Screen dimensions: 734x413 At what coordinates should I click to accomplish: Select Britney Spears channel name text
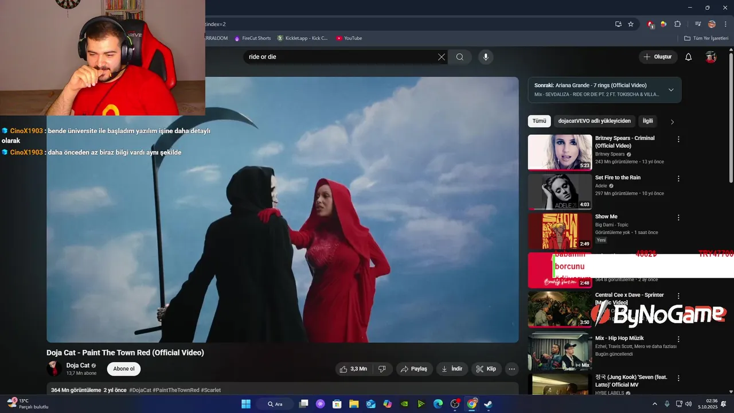pos(610,154)
